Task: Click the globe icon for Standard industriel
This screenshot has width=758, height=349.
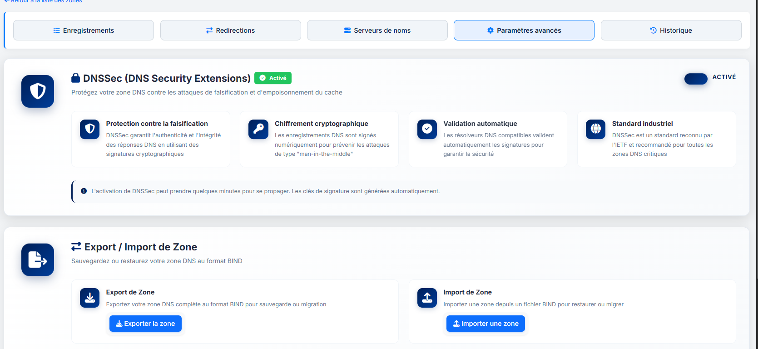Action: tap(595, 129)
